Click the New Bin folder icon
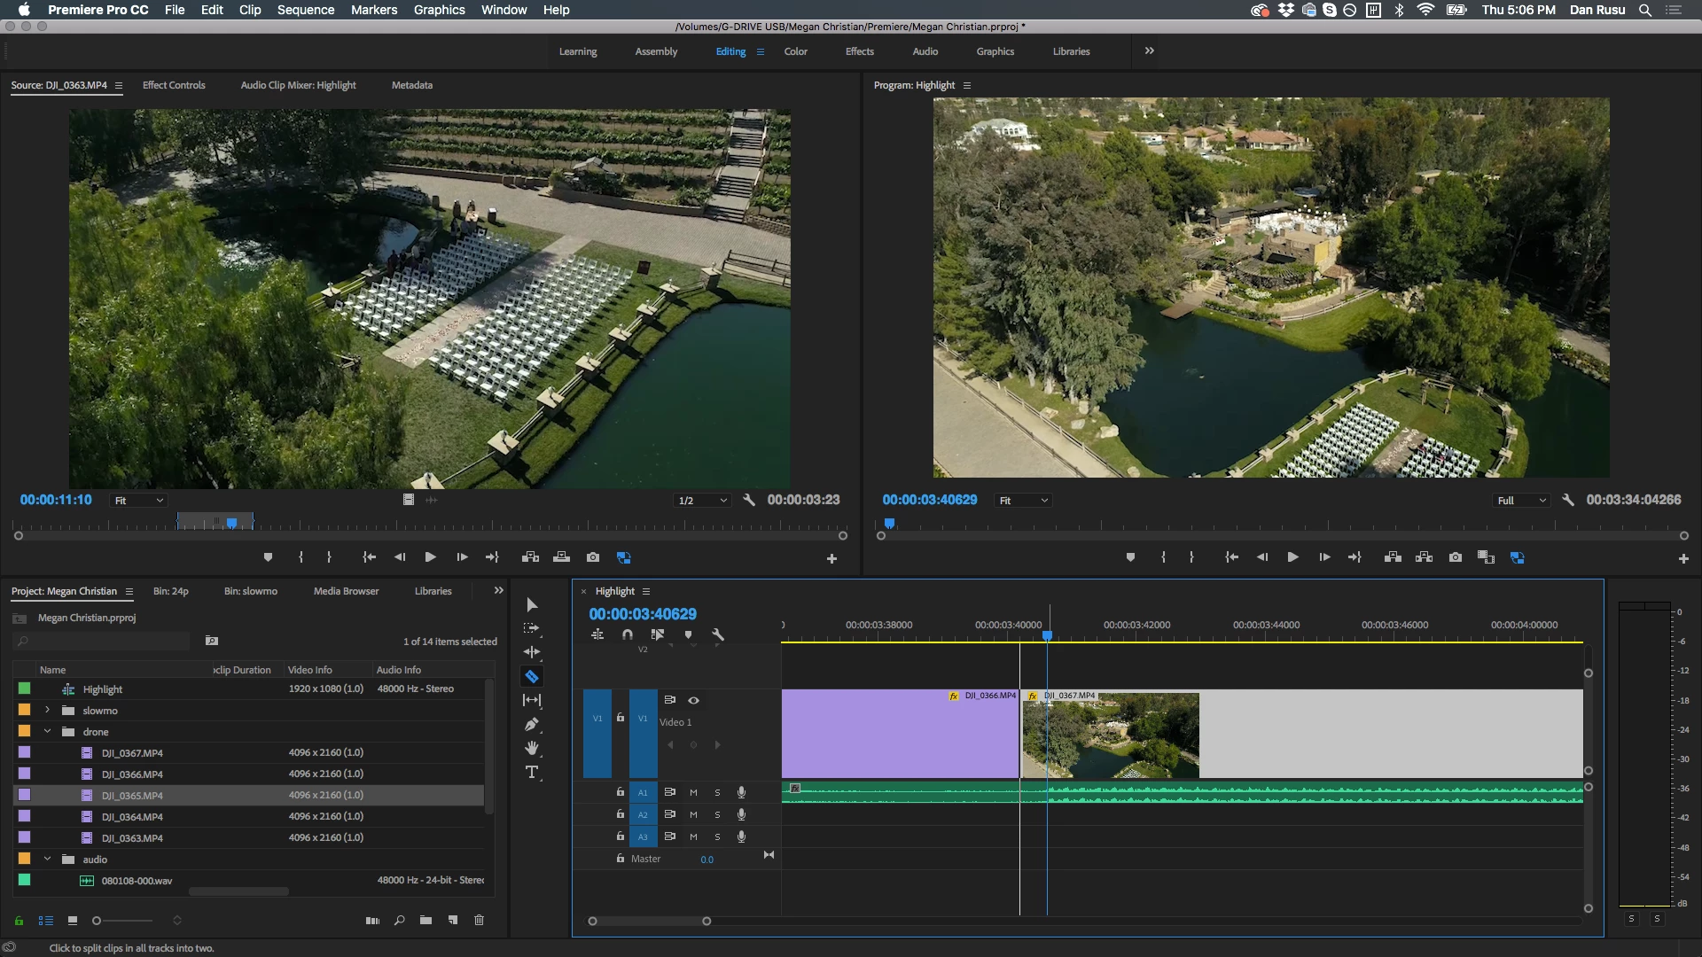The width and height of the screenshot is (1702, 957). coord(425,921)
